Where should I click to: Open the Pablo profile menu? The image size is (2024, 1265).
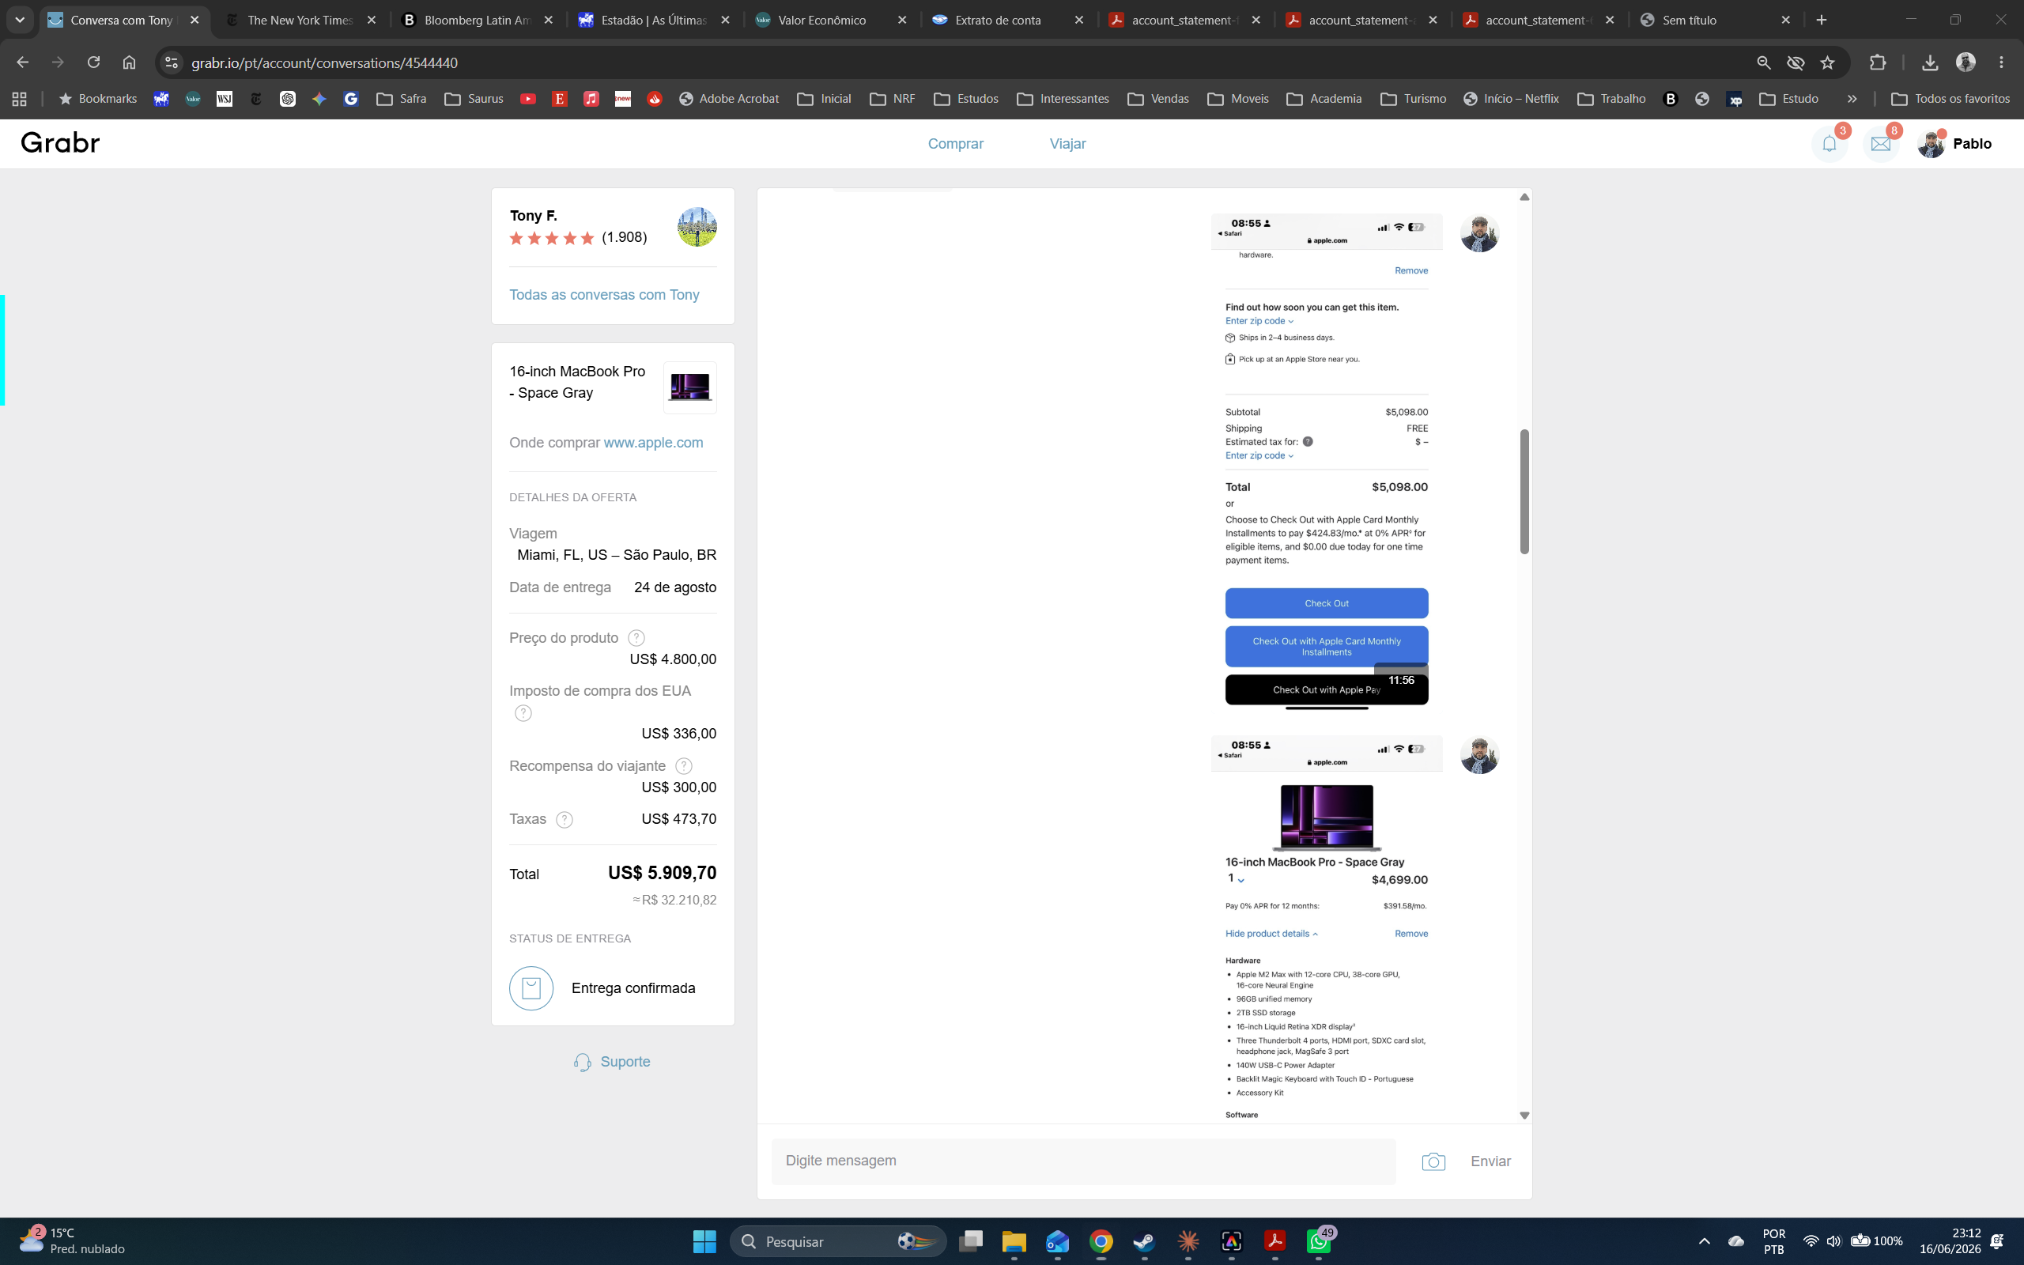pos(1954,144)
